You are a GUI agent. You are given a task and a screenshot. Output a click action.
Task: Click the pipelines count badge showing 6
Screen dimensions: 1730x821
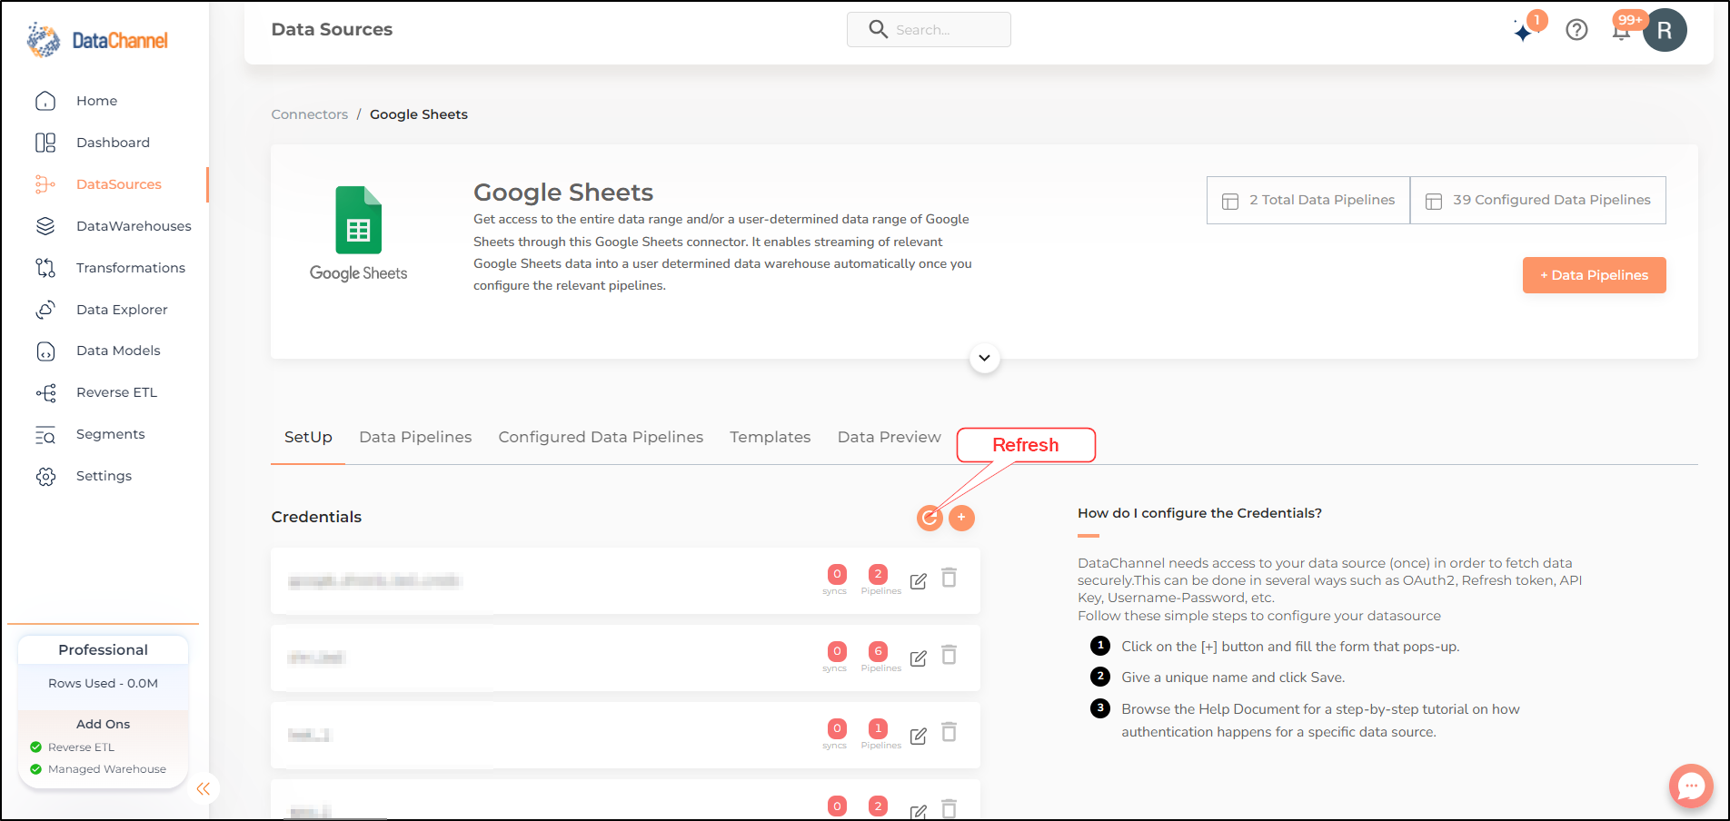click(878, 651)
